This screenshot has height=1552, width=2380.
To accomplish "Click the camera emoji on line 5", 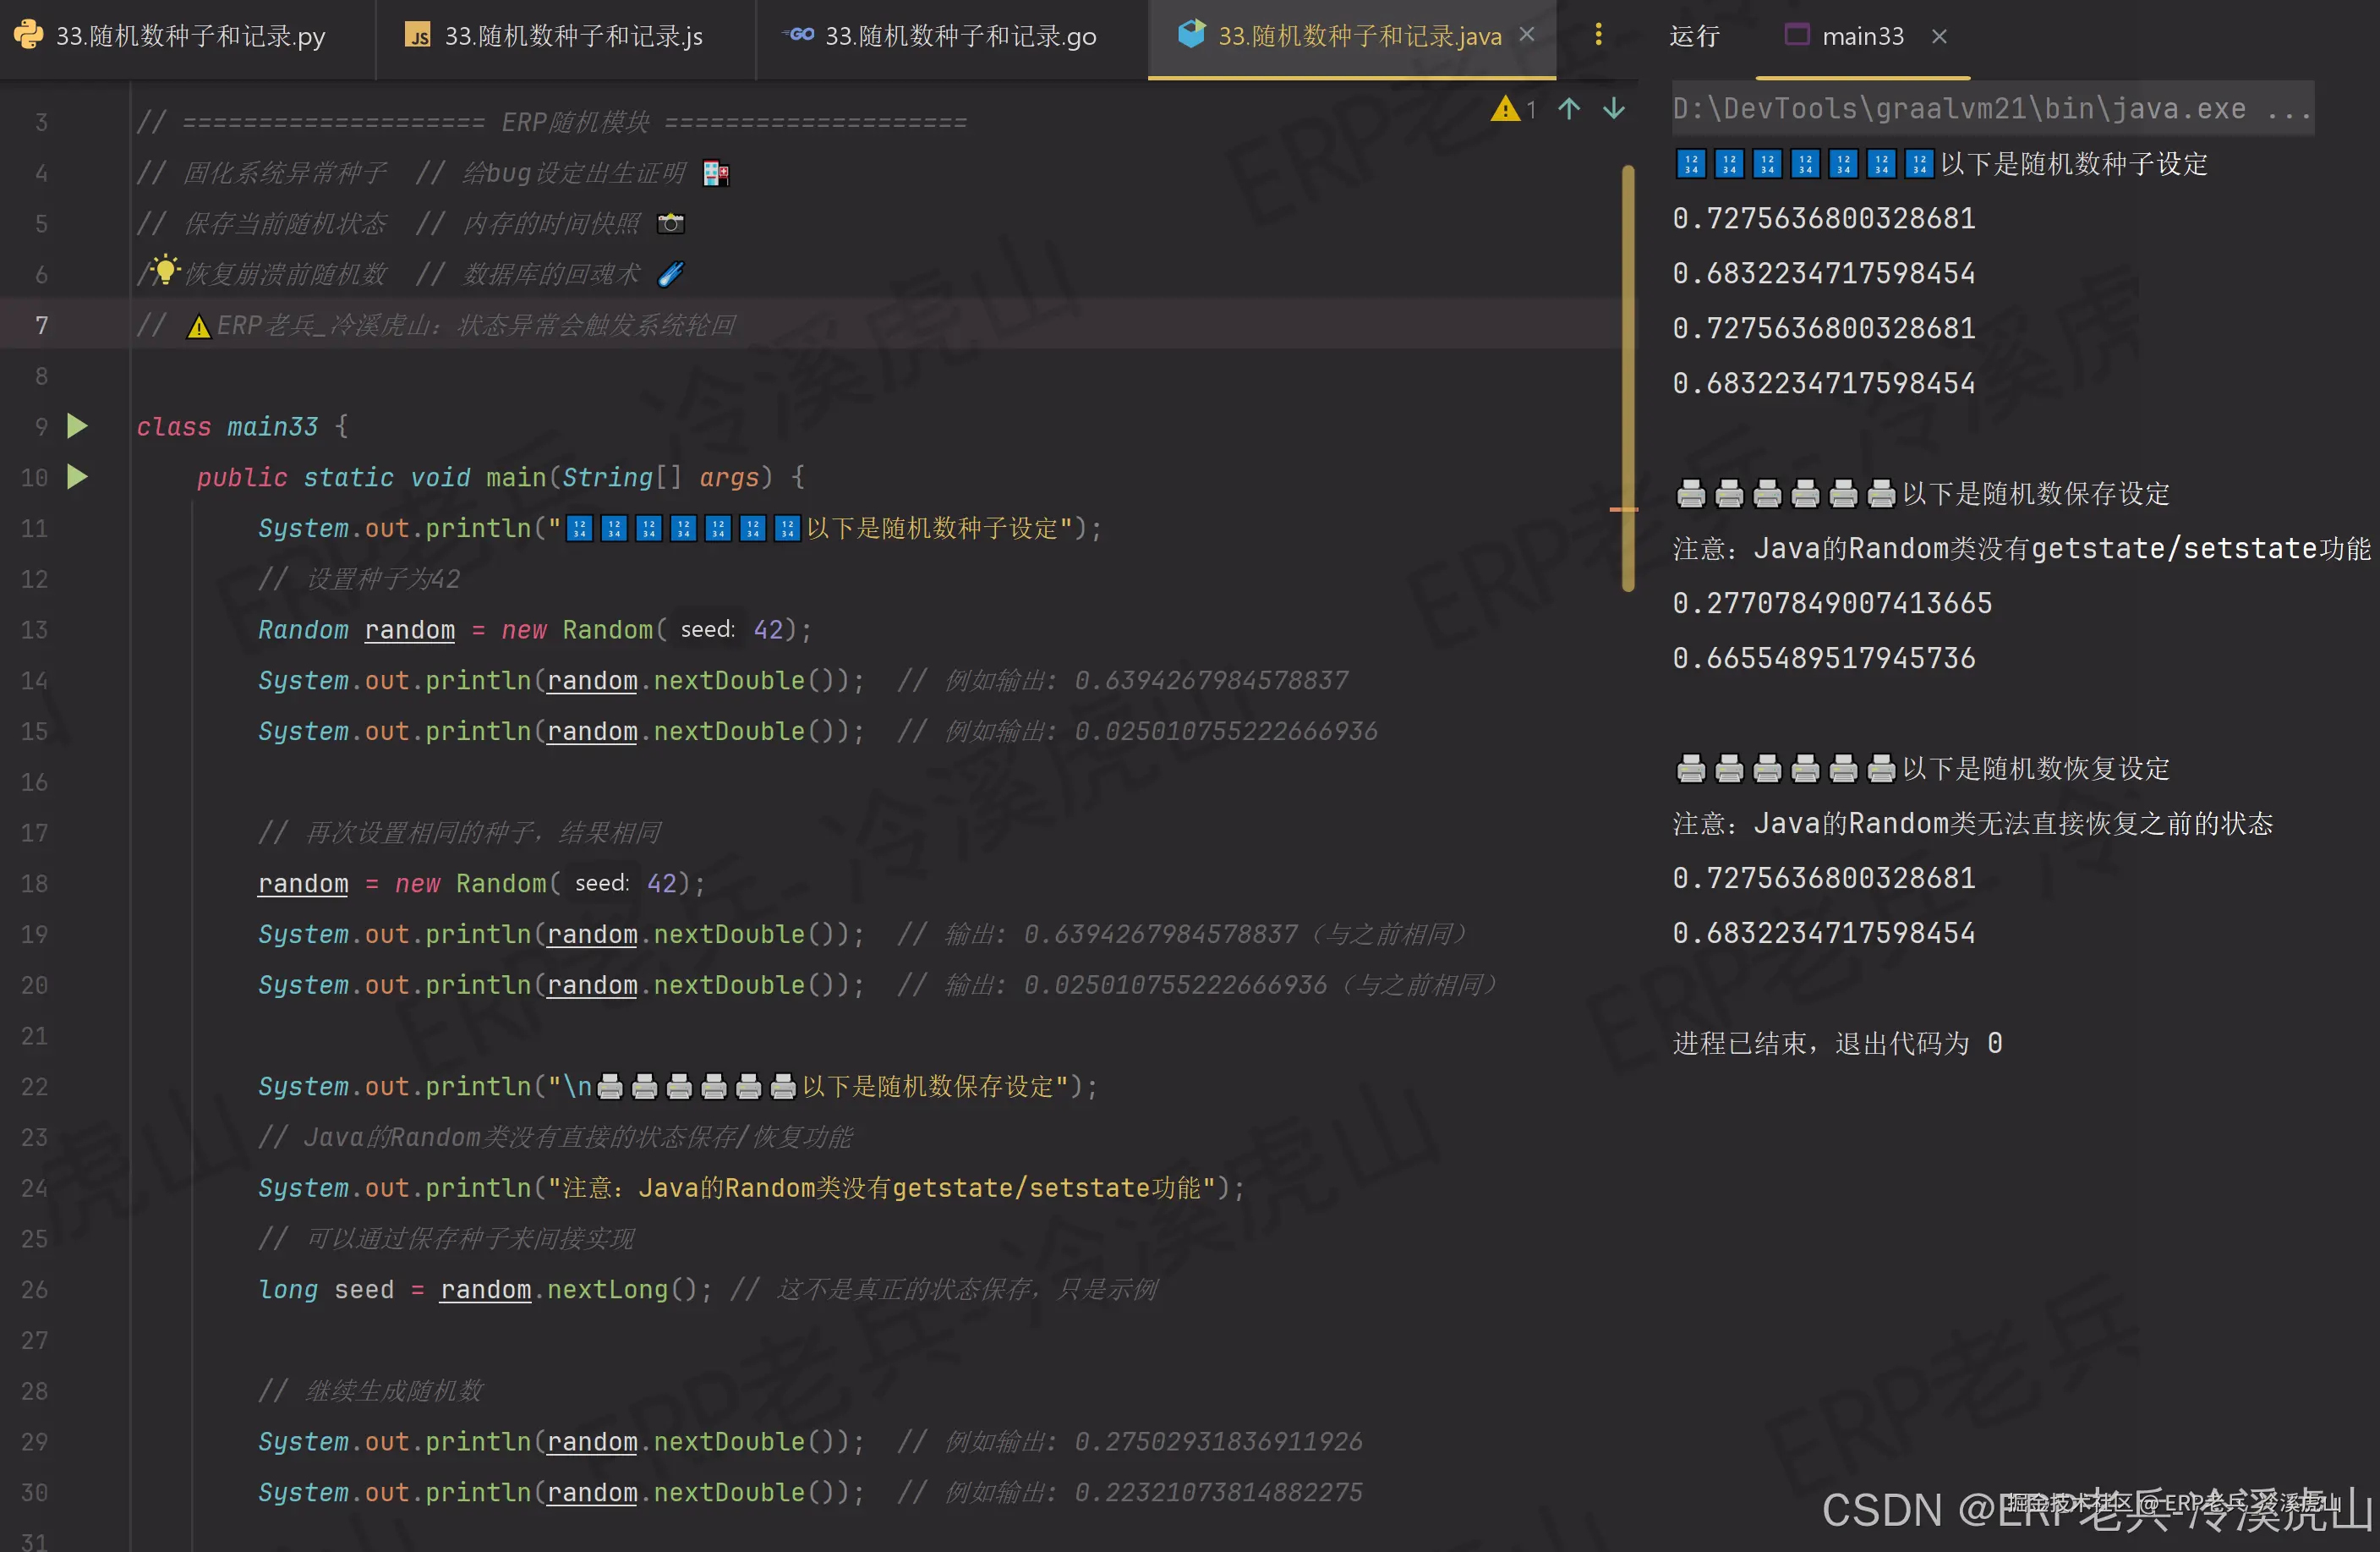I will click(671, 223).
